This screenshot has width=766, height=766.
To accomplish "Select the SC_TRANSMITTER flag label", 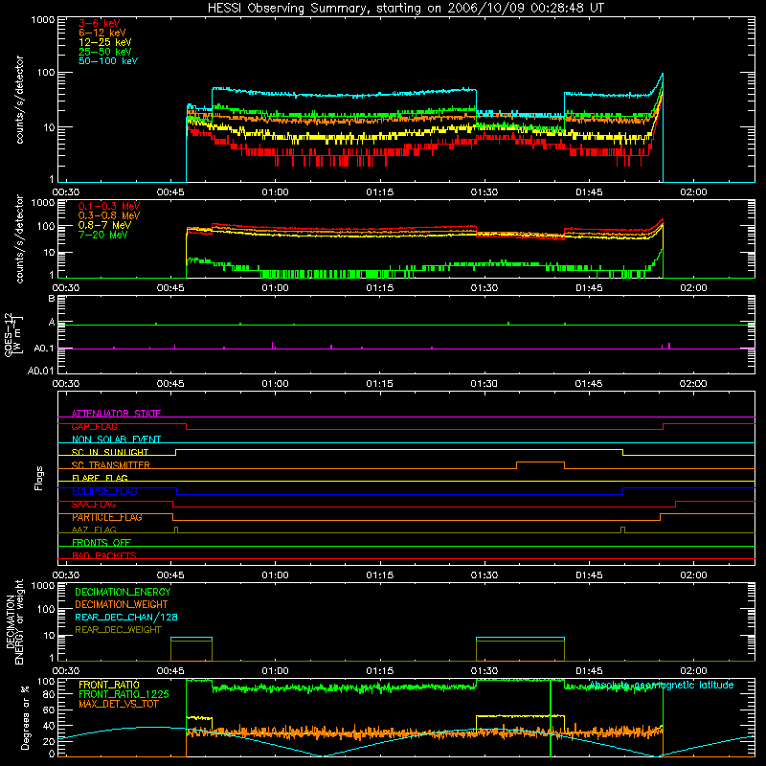I will point(111,465).
